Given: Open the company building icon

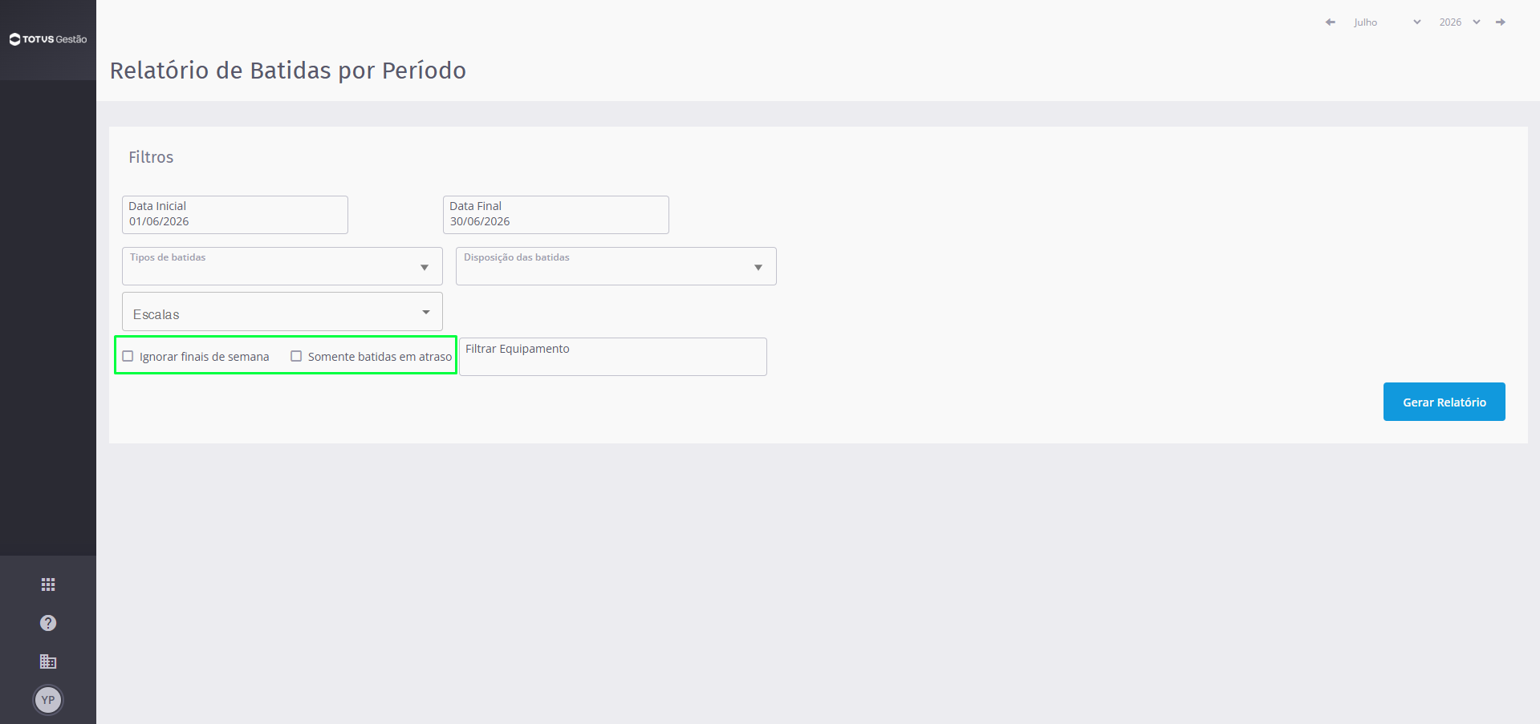Looking at the screenshot, I should 48,661.
